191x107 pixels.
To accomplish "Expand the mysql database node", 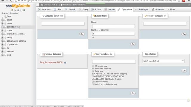I will point(2,38).
